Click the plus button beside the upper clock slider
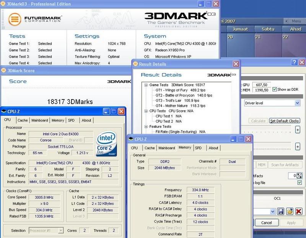The width and height of the screenshot is (306, 238). pos(298,130)
